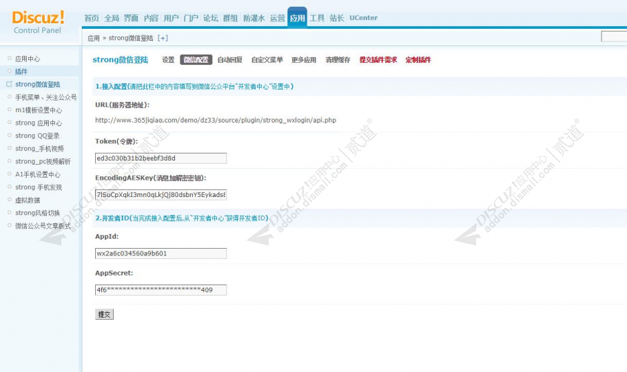Image resolution: width=627 pixels, height=372 pixels.
Task: Click the red 定制插件 link
Action: 418,60
